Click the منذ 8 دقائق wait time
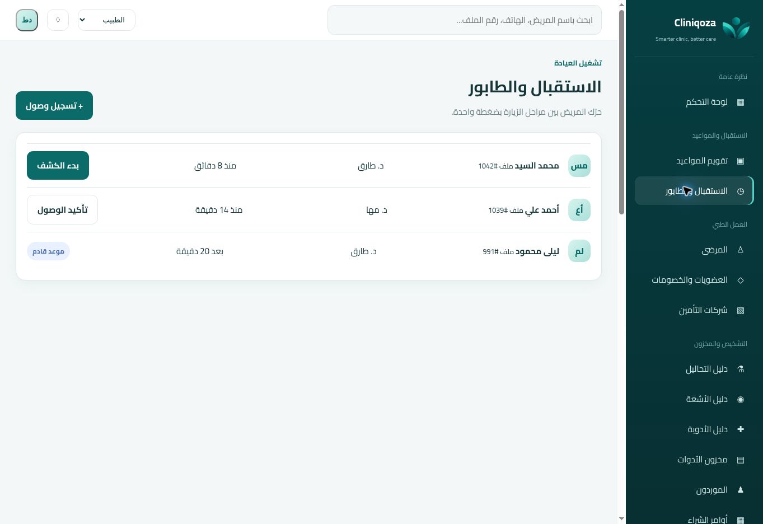The height and width of the screenshot is (524, 763). pyautogui.click(x=215, y=166)
